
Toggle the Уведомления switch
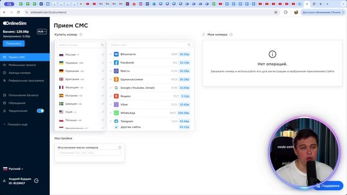pos(40,110)
